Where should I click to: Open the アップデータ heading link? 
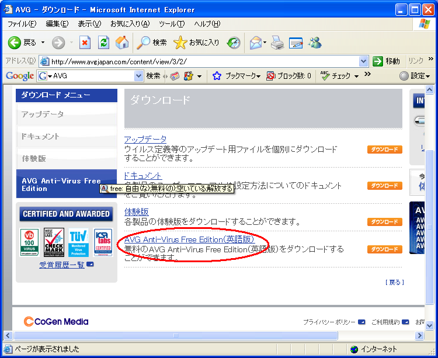tap(145, 139)
